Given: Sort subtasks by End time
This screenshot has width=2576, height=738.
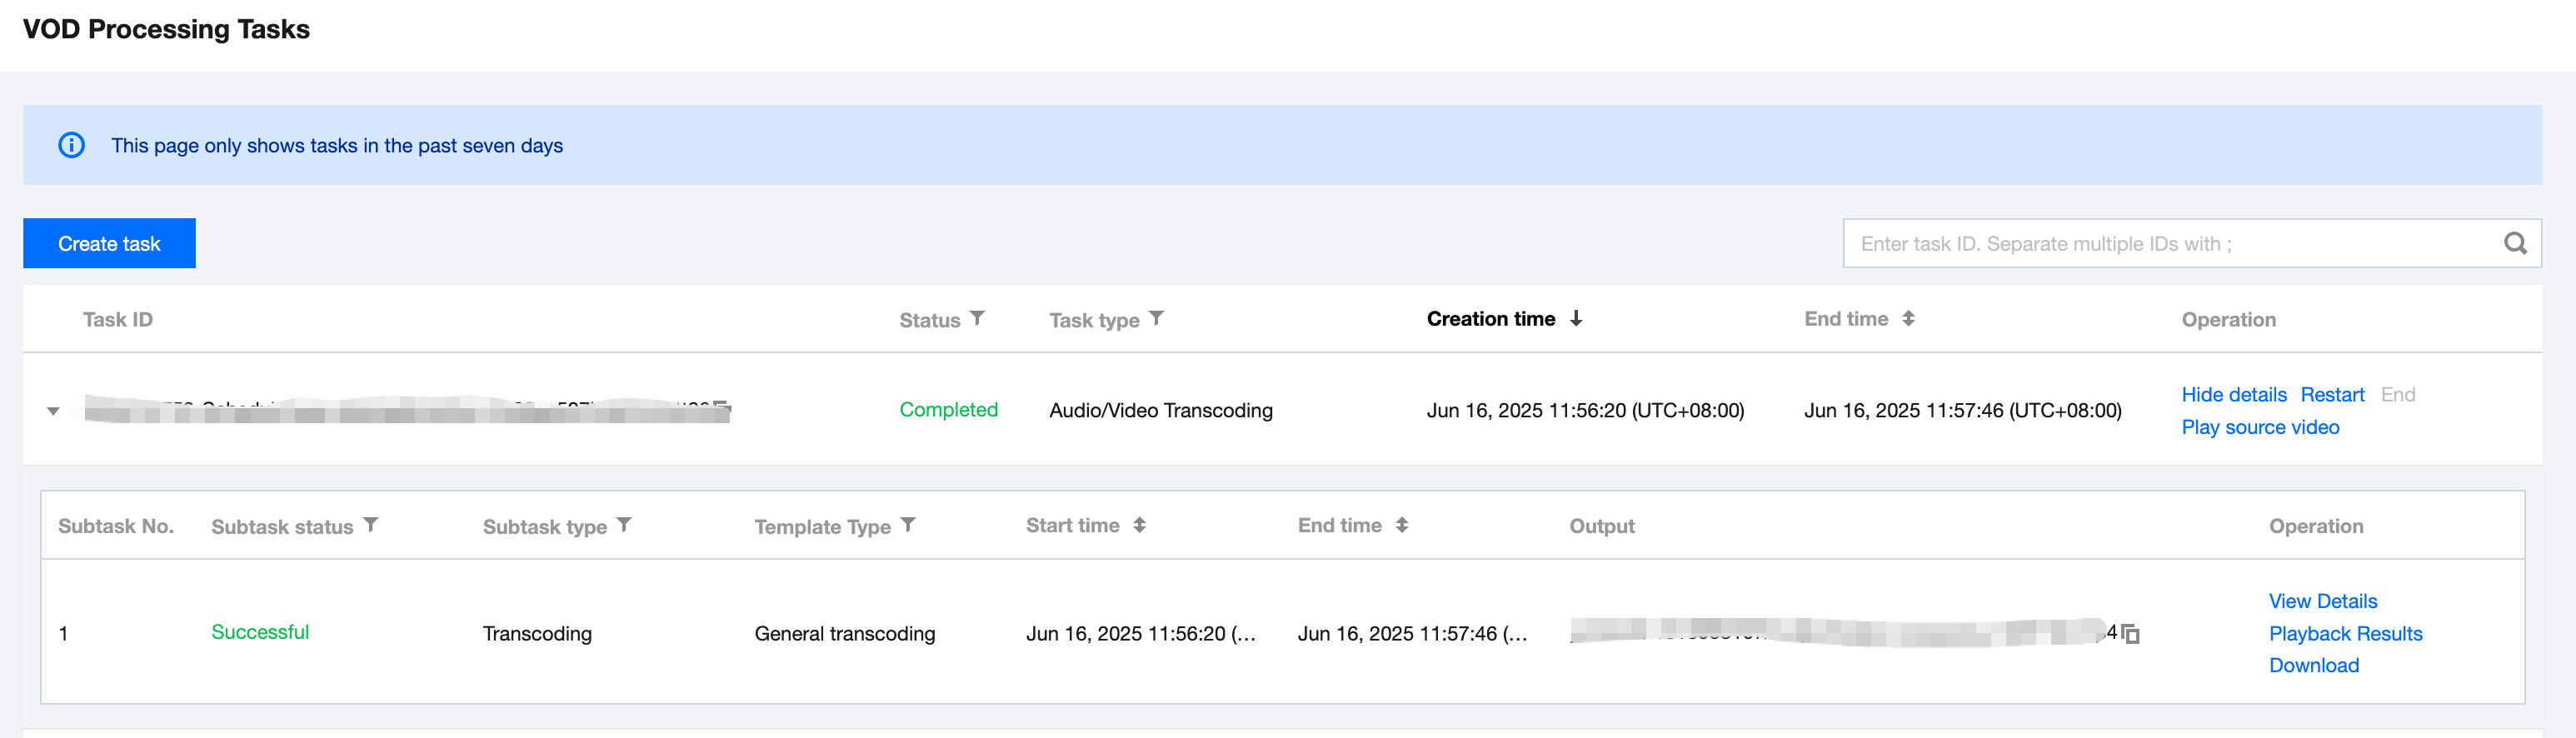Looking at the screenshot, I should [x=1402, y=525].
